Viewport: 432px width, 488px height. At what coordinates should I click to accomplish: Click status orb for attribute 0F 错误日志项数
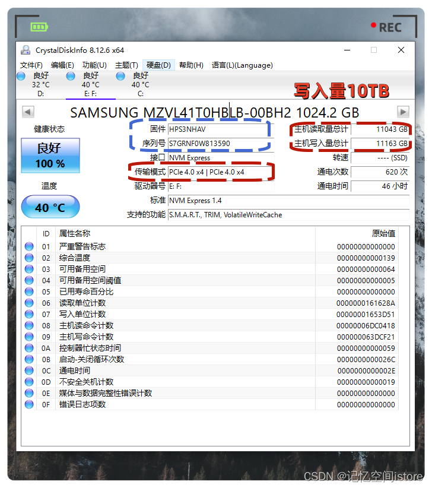pos(29,404)
